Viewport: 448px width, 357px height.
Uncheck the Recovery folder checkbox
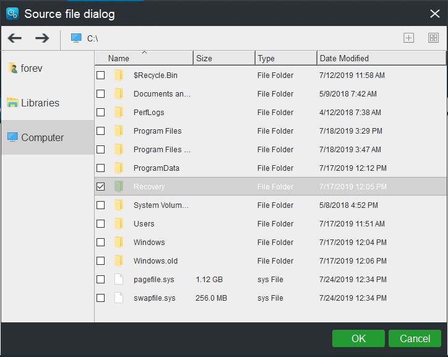click(x=101, y=187)
